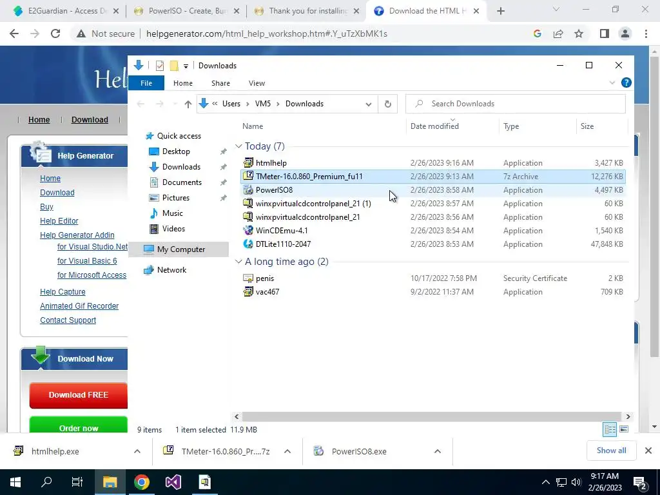Open menu for TMeter download item

pos(287,451)
